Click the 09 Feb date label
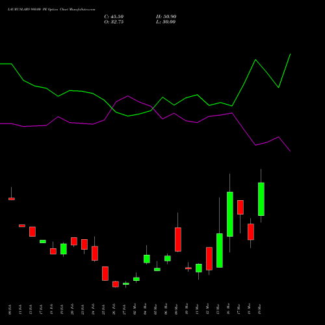325x325 pixels. (10, 309)
